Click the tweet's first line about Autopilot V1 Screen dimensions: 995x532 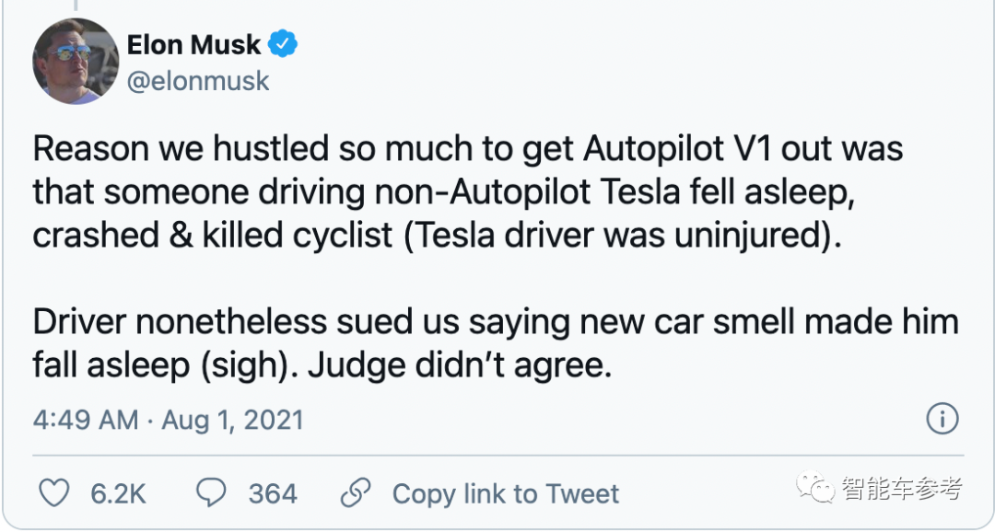(x=468, y=148)
